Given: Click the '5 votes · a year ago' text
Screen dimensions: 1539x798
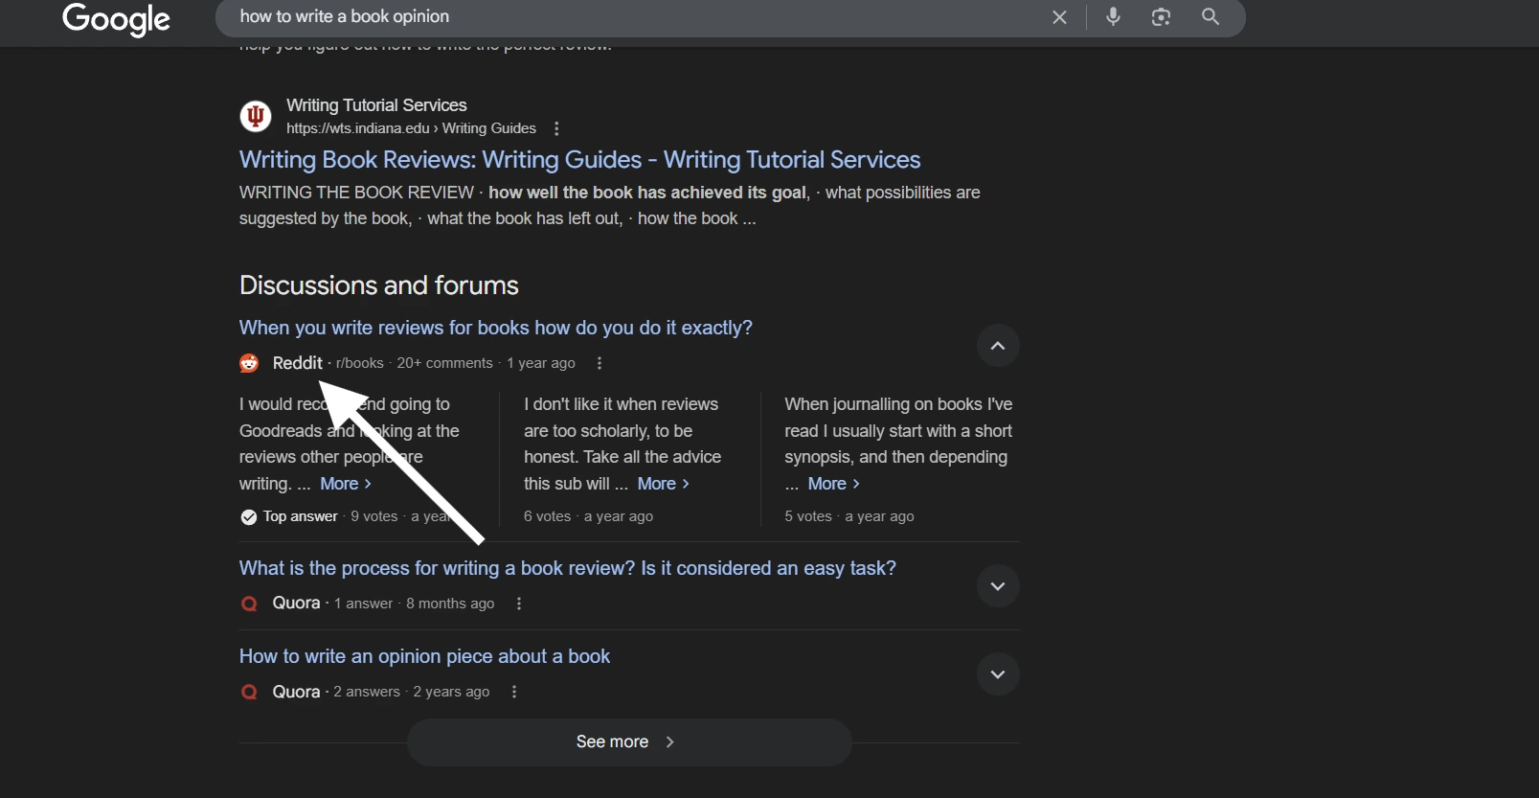Looking at the screenshot, I should [x=849, y=516].
